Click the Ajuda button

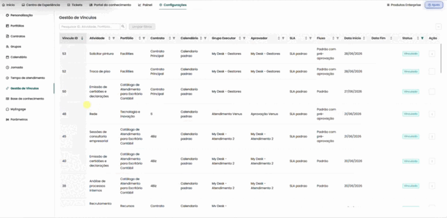click(434, 5)
